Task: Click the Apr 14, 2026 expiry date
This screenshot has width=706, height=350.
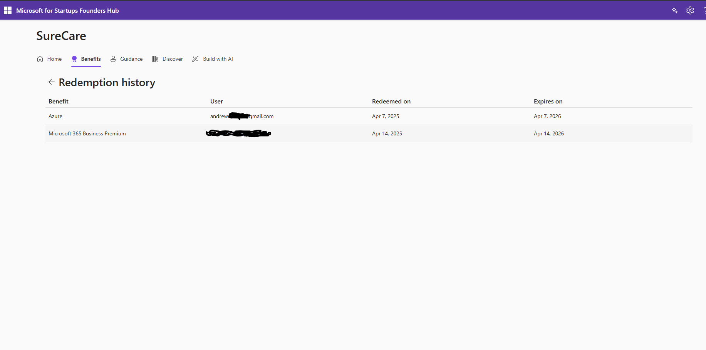Action: pyautogui.click(x=549, y=133)
